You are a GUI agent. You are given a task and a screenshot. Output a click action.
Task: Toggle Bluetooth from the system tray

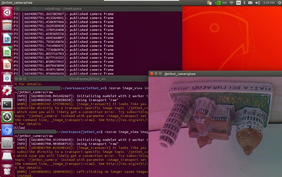coord(244,3)
